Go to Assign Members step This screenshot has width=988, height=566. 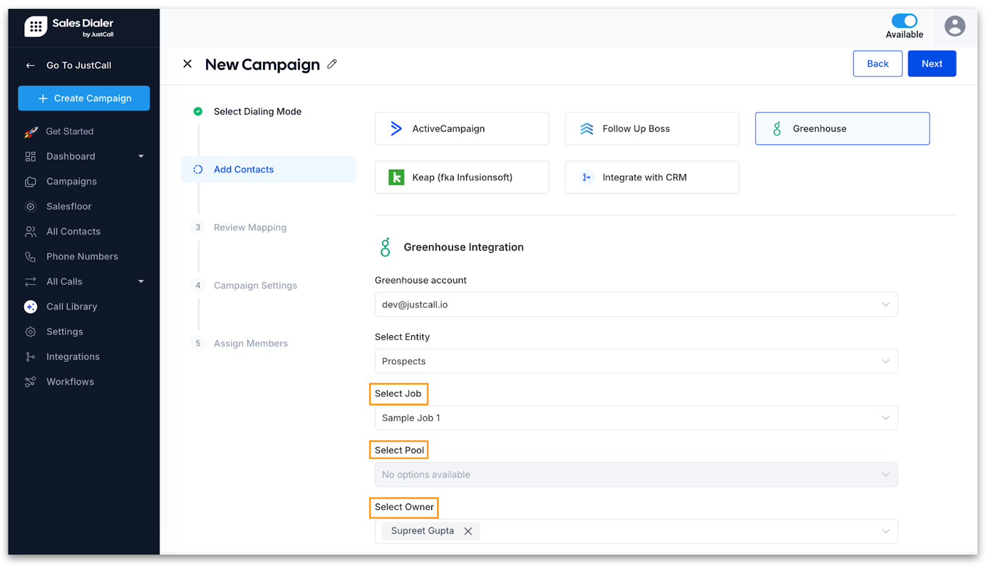pos(251,344)
